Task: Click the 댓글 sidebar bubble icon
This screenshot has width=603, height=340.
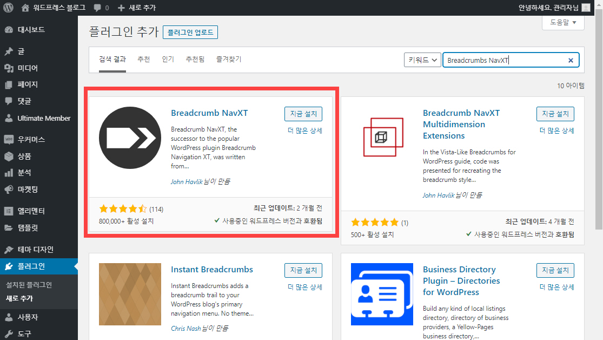Action: click(9, 101)
